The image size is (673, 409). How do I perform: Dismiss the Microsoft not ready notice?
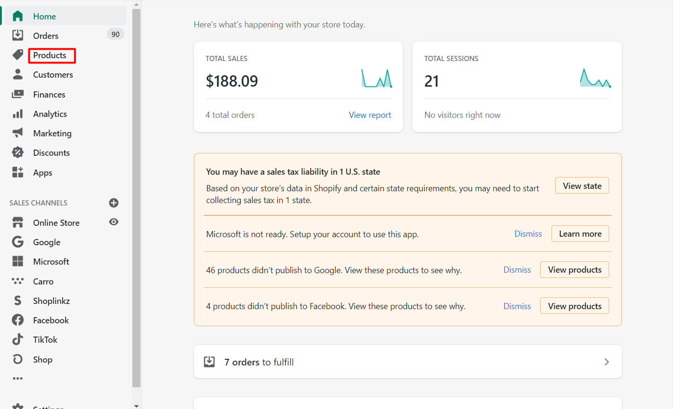528,234
